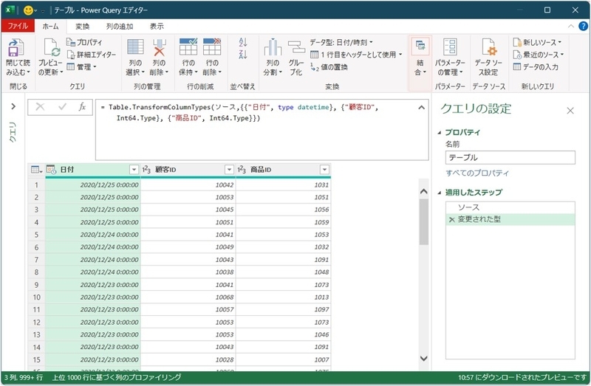The height and width of the screenshot is (386, 591).
Task: Click the grid scrollbar down arrow
Action: (x=423, y=358)
